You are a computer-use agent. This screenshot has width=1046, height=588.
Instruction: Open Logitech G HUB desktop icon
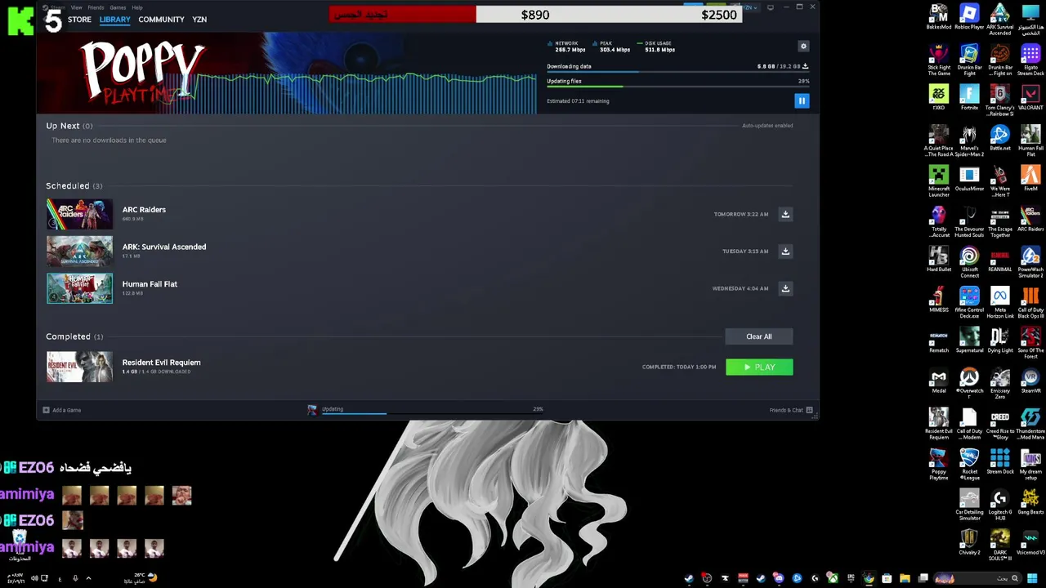click(999, 505)
